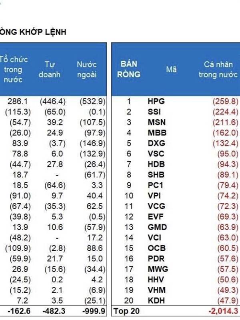The width and height of the screenshot is (240, 320).
Task: Select the (446.4) cell in Tự doanh column
Action: point(53,102)
